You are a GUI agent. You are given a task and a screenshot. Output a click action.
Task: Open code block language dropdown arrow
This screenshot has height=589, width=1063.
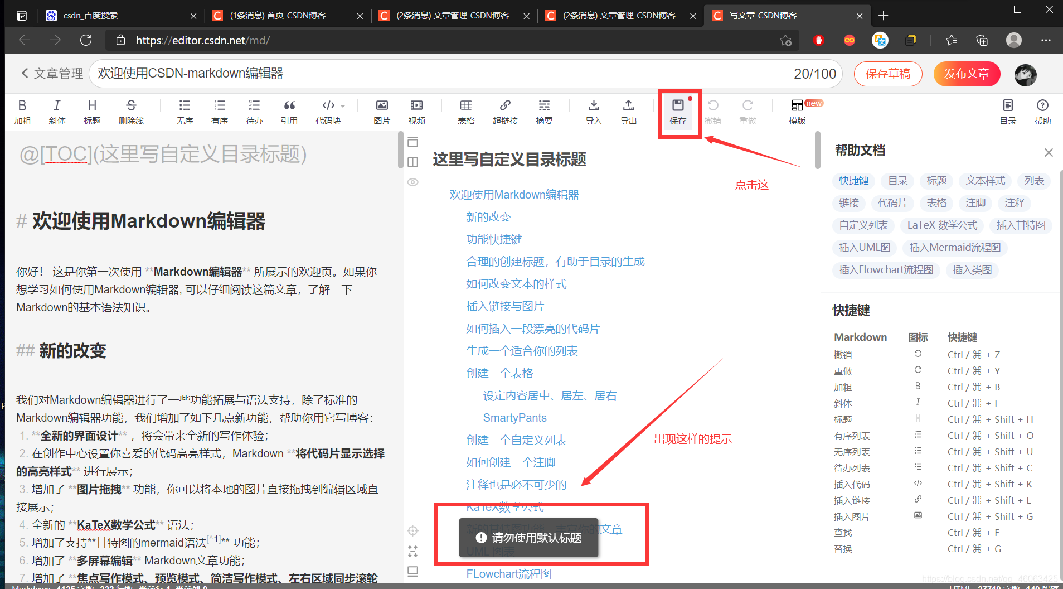pyautogui.click(x=343, y=105)
